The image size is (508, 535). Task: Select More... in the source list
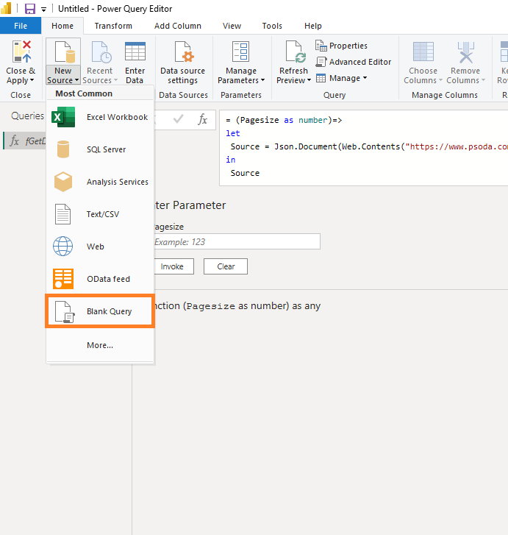[100, 345]
